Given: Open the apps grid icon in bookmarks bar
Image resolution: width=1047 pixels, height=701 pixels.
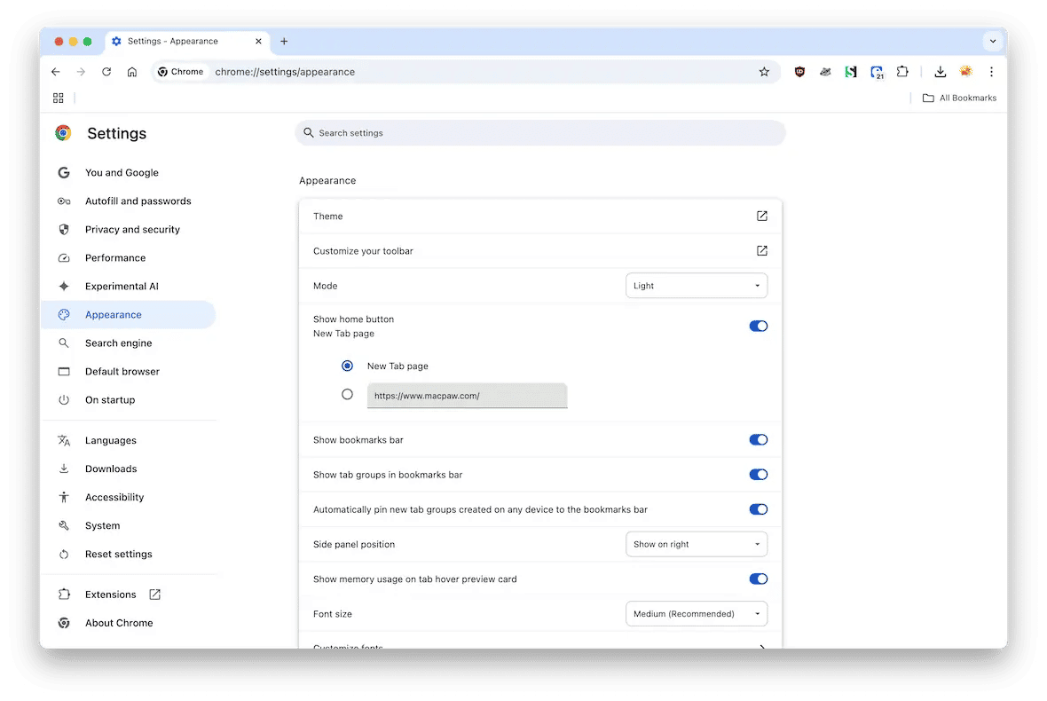Looking at the screenshot, I should pyautogui.click(x=59, y=98).
